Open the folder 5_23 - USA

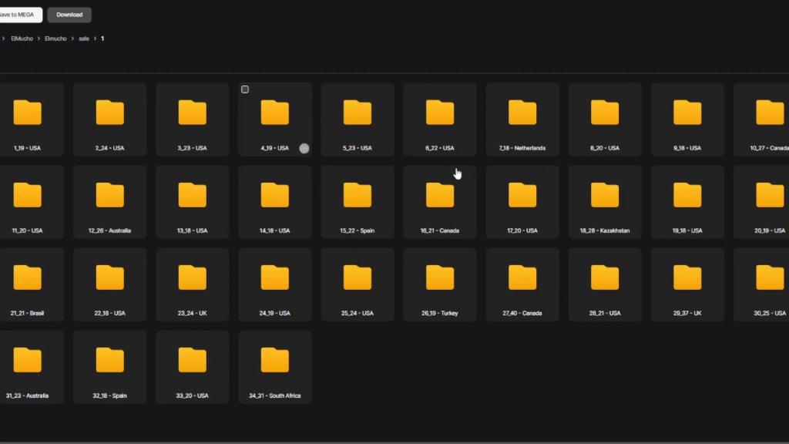point(358,119)
